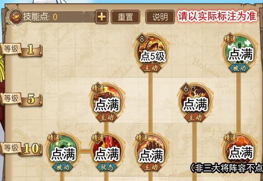Click the 等级 10 level banner

[21, 149]
